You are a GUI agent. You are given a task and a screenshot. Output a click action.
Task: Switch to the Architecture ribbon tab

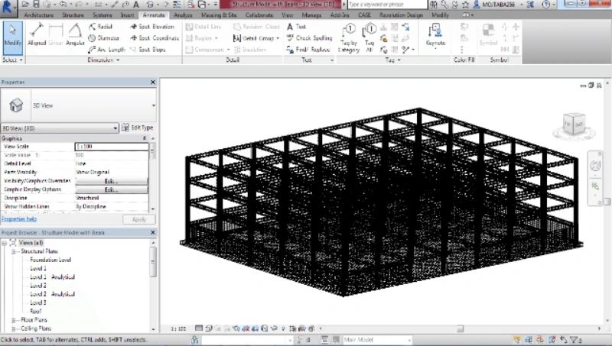point(39,15)
